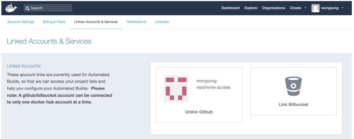
Task: Expand the Create dropdown arrow
Action: (305, 8)
